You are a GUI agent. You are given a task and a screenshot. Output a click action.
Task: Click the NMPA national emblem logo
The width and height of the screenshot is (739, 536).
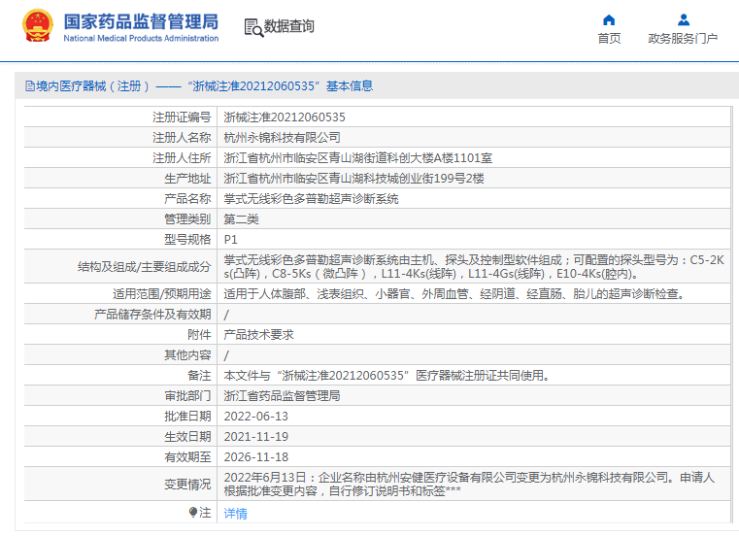click(38, 27)
